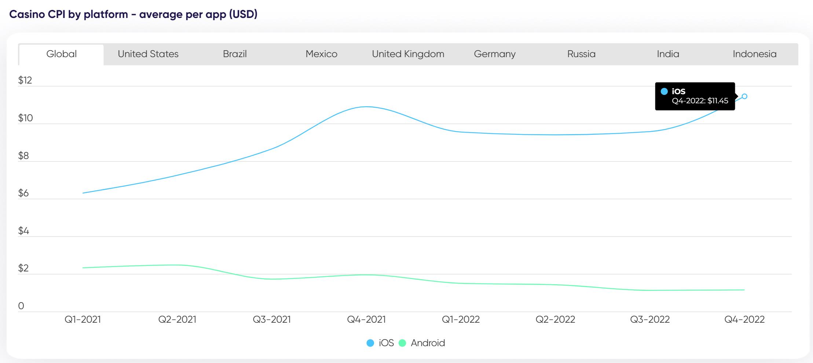This screenshot has width=813, height=363.
Task: Switch to the Global tab
Action: [x=61, y=54]
